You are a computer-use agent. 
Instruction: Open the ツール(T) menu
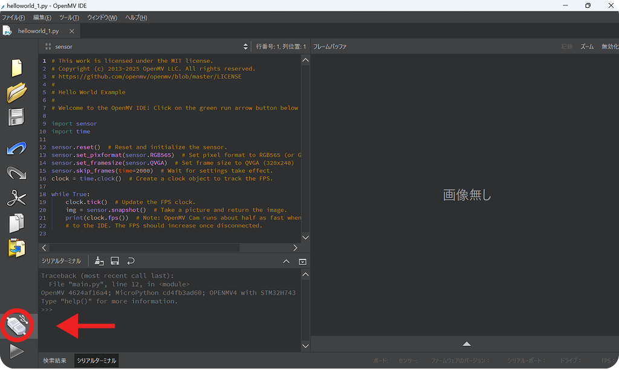[69, 18]
